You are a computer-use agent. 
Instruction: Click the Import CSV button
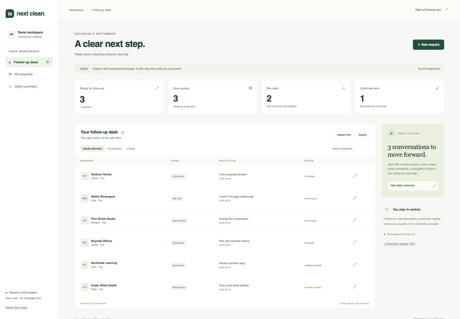pos(344,135)
